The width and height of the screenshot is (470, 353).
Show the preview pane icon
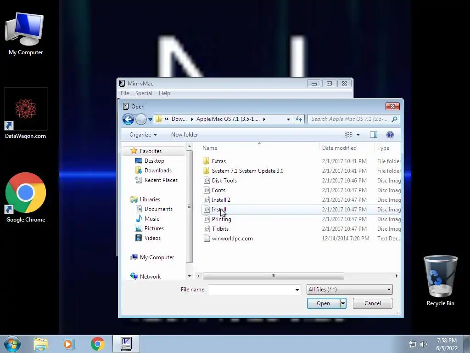(374, 135)
